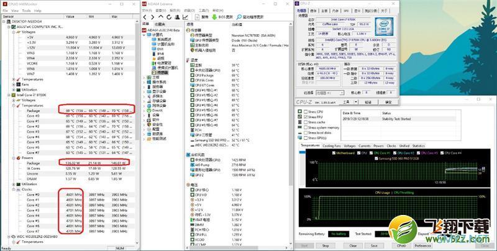Toggle the Motherboard graph legend checkbox
This screenshot has height=251, width=497.
tap(334, 153)
